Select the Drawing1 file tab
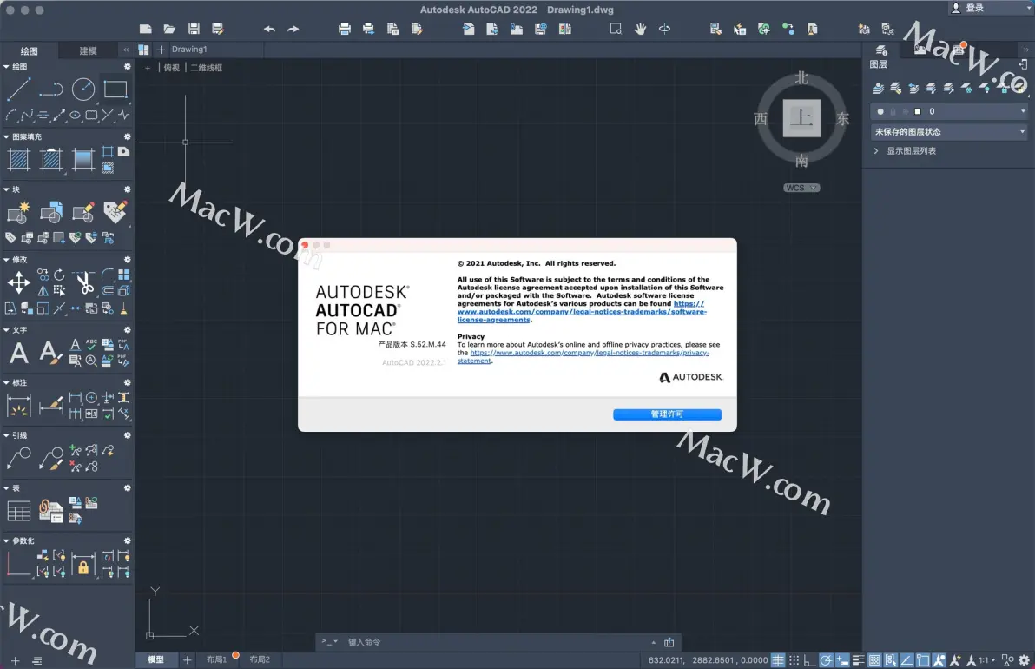Image resolution: width=1035 pixels, height=669 pixels. pos(189,49)
